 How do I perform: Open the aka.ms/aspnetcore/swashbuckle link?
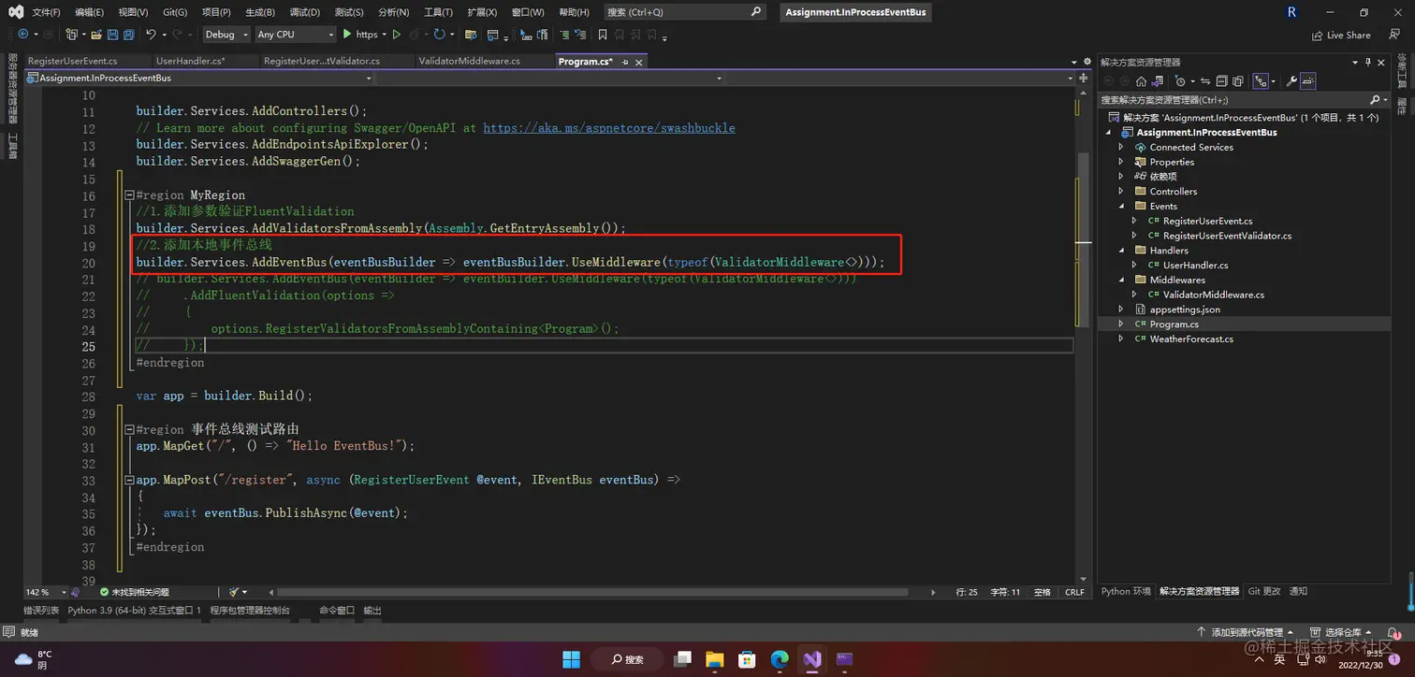tap(609, 128)
